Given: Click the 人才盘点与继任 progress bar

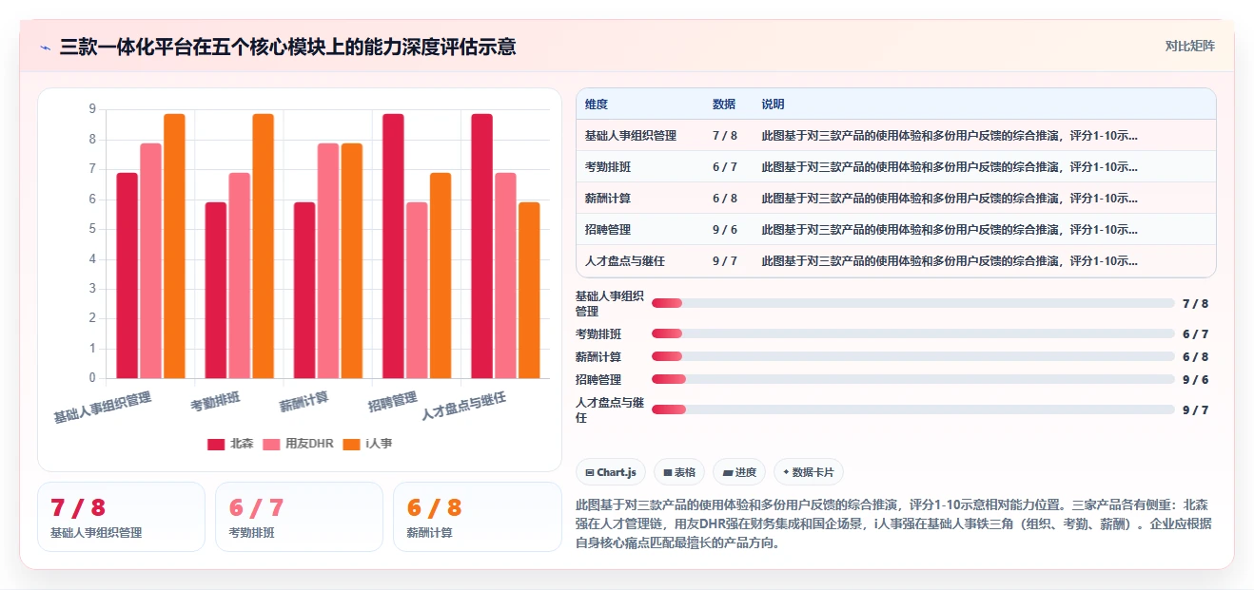Looking at the screenshot, I should [913, 409].
